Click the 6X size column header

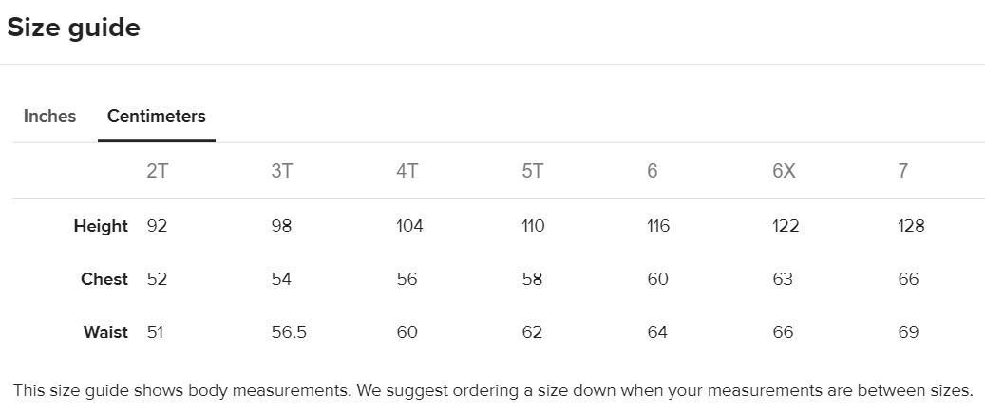(x=784, y=171)
